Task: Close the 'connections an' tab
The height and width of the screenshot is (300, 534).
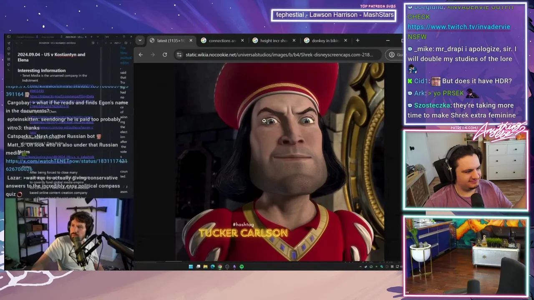Action: click(242, 40)
